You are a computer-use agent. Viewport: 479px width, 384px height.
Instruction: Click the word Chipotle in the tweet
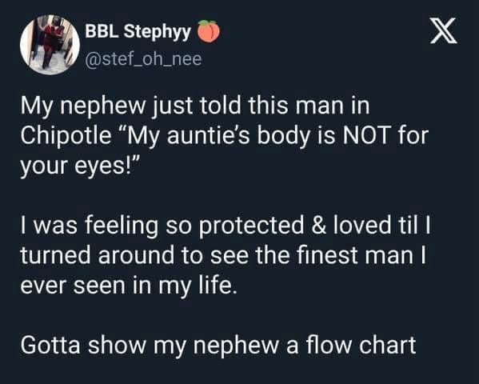pos(66,135)
